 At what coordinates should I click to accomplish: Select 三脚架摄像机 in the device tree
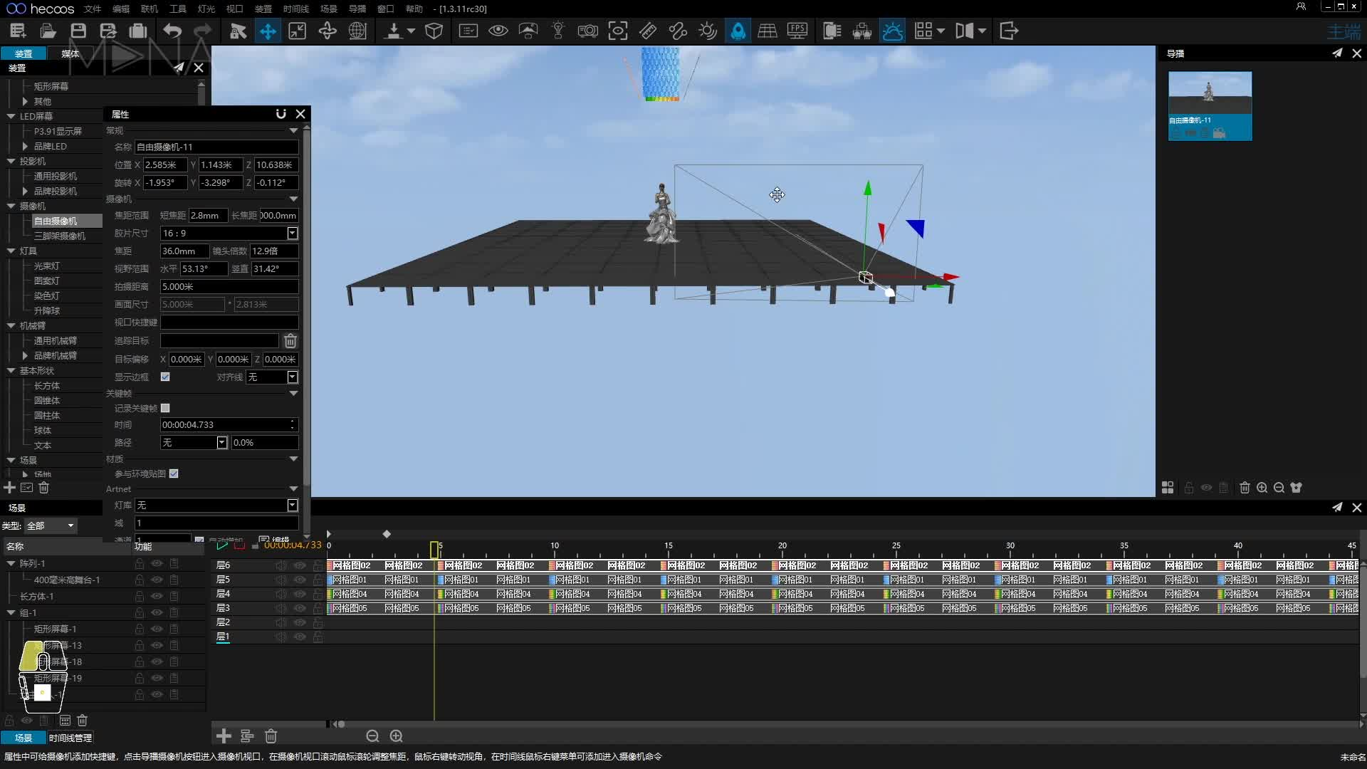[x=60, y=236]
